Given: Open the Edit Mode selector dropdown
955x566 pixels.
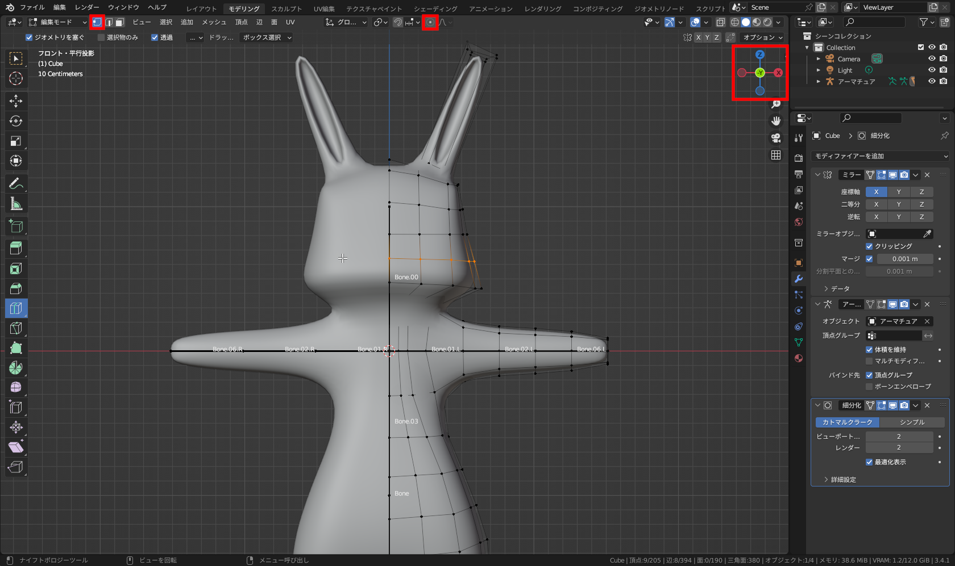Looking at the screenshot, I should (x=58, y=22).
